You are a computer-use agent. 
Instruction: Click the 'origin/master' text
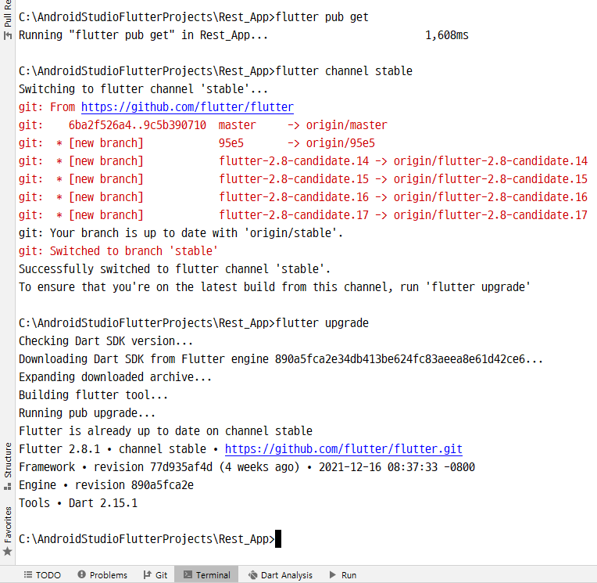(346, 125)
